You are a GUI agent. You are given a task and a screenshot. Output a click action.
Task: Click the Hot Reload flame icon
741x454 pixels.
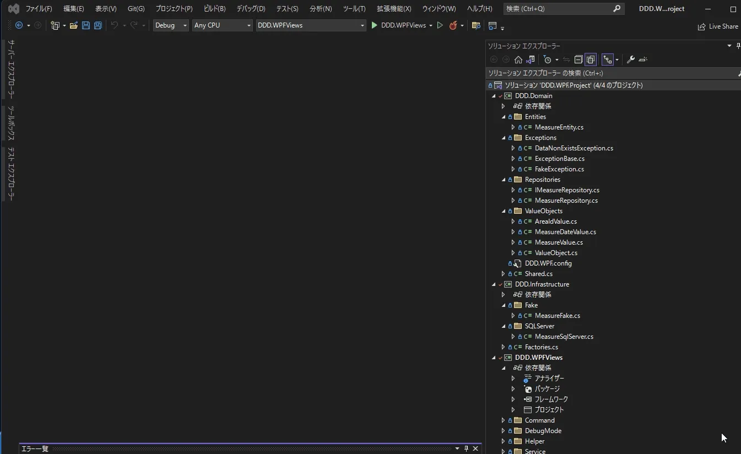click(453, 25)
